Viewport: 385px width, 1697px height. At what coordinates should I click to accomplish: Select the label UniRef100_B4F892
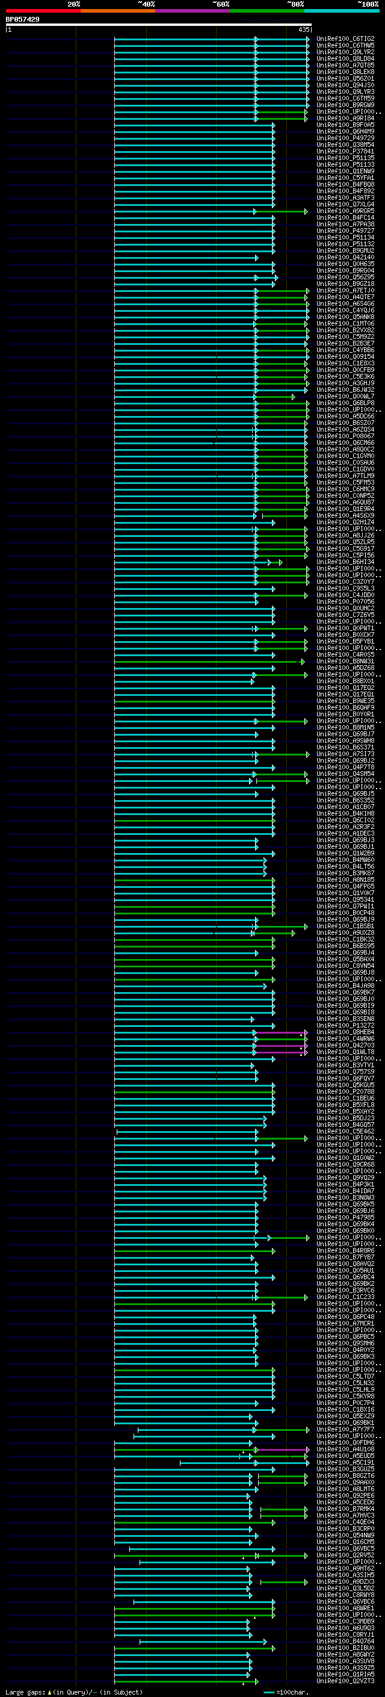click(345, 191)
